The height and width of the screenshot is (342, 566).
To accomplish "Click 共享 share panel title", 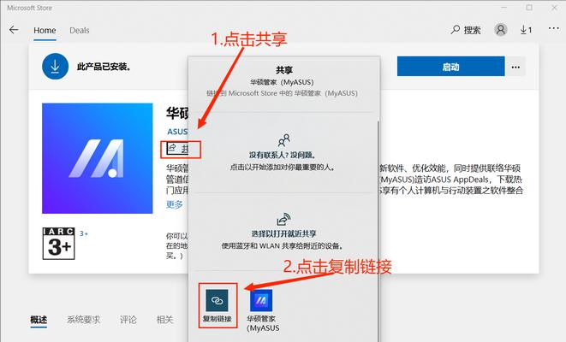I will [x=284, y=70].
